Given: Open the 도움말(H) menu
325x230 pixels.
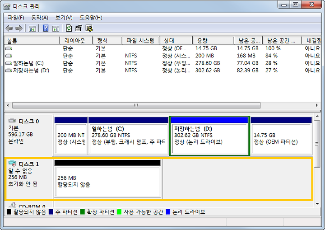Looking at the screenshot, I should (x=91, y=18).
